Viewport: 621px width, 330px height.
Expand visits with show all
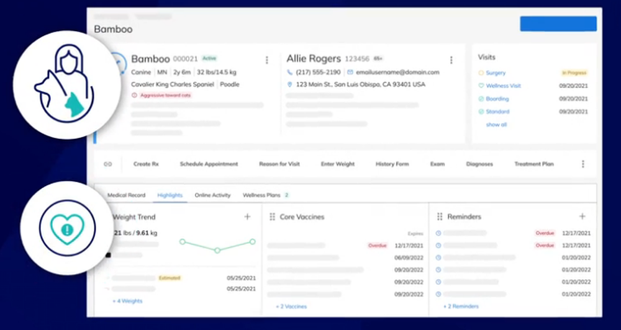496,125
